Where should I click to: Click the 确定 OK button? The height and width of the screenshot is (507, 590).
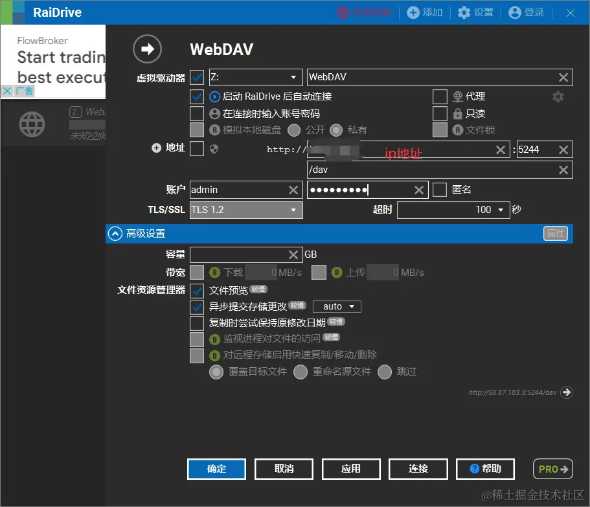(216, 469)
